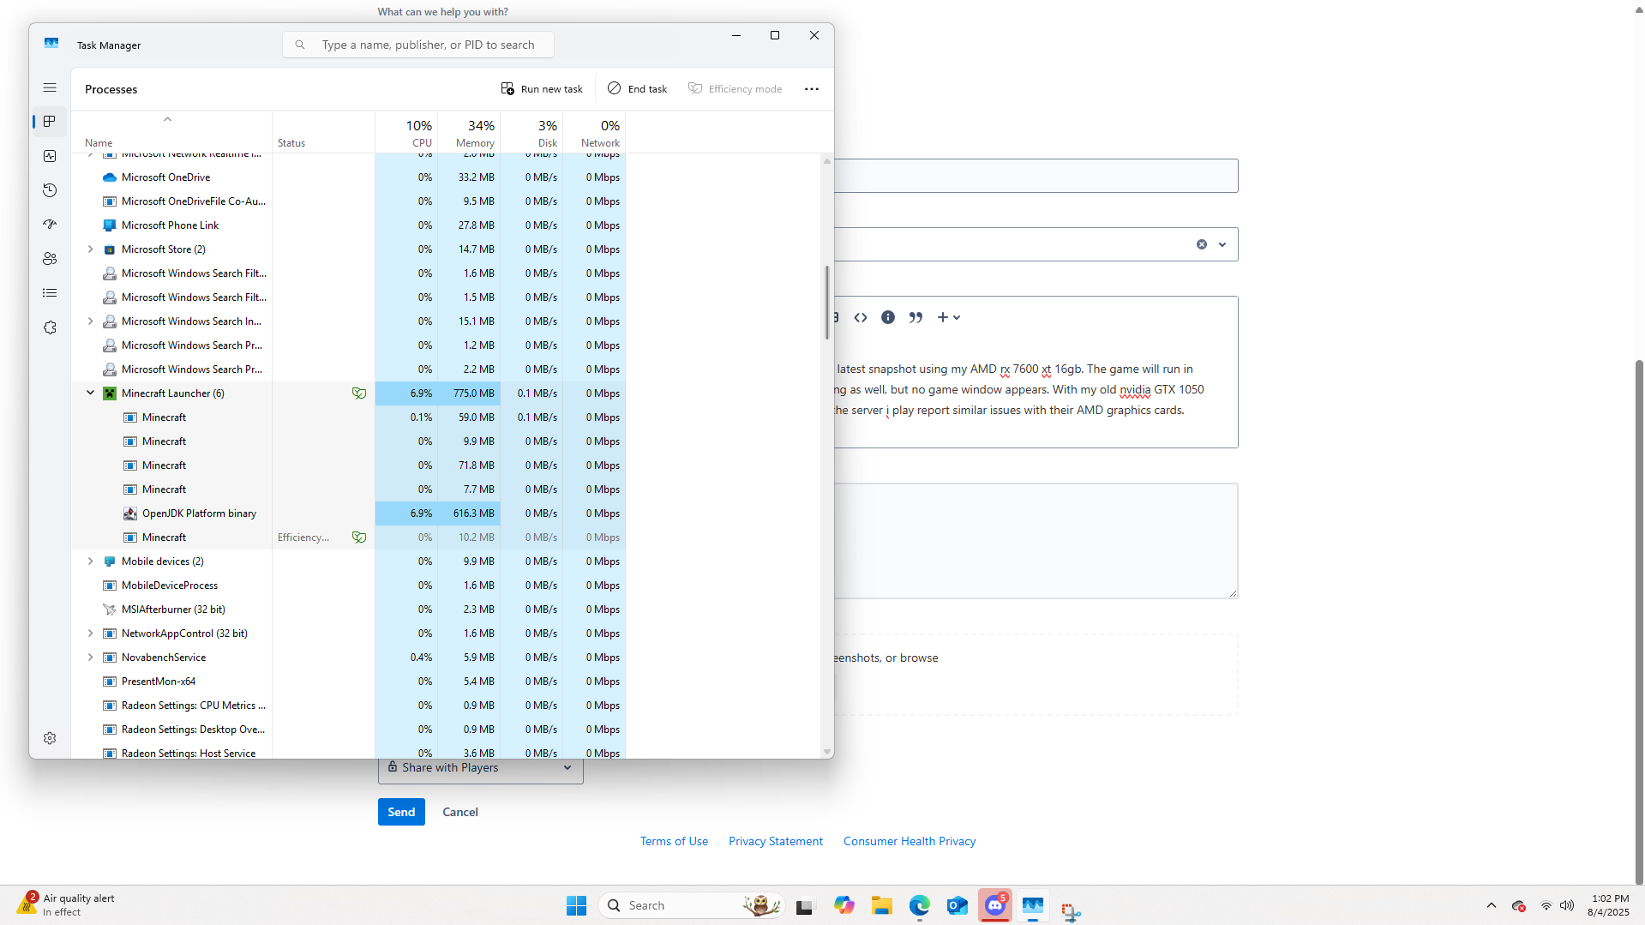Open the Windows Start menu

coord(576,905)
